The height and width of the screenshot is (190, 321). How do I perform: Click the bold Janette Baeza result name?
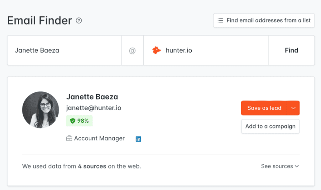tap(92, 97)
